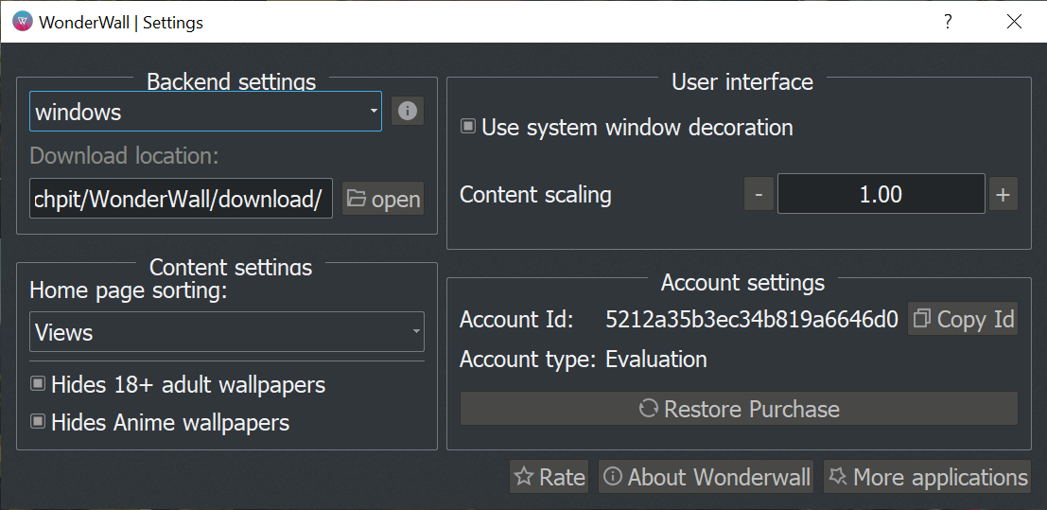Click the account Id value text
Image resolution: width=1047 pixels, height=510 pixels.
click(751, 320)
